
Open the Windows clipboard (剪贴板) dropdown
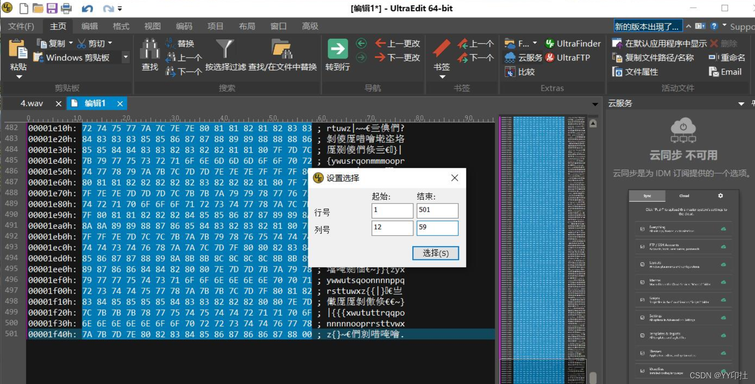126,57
